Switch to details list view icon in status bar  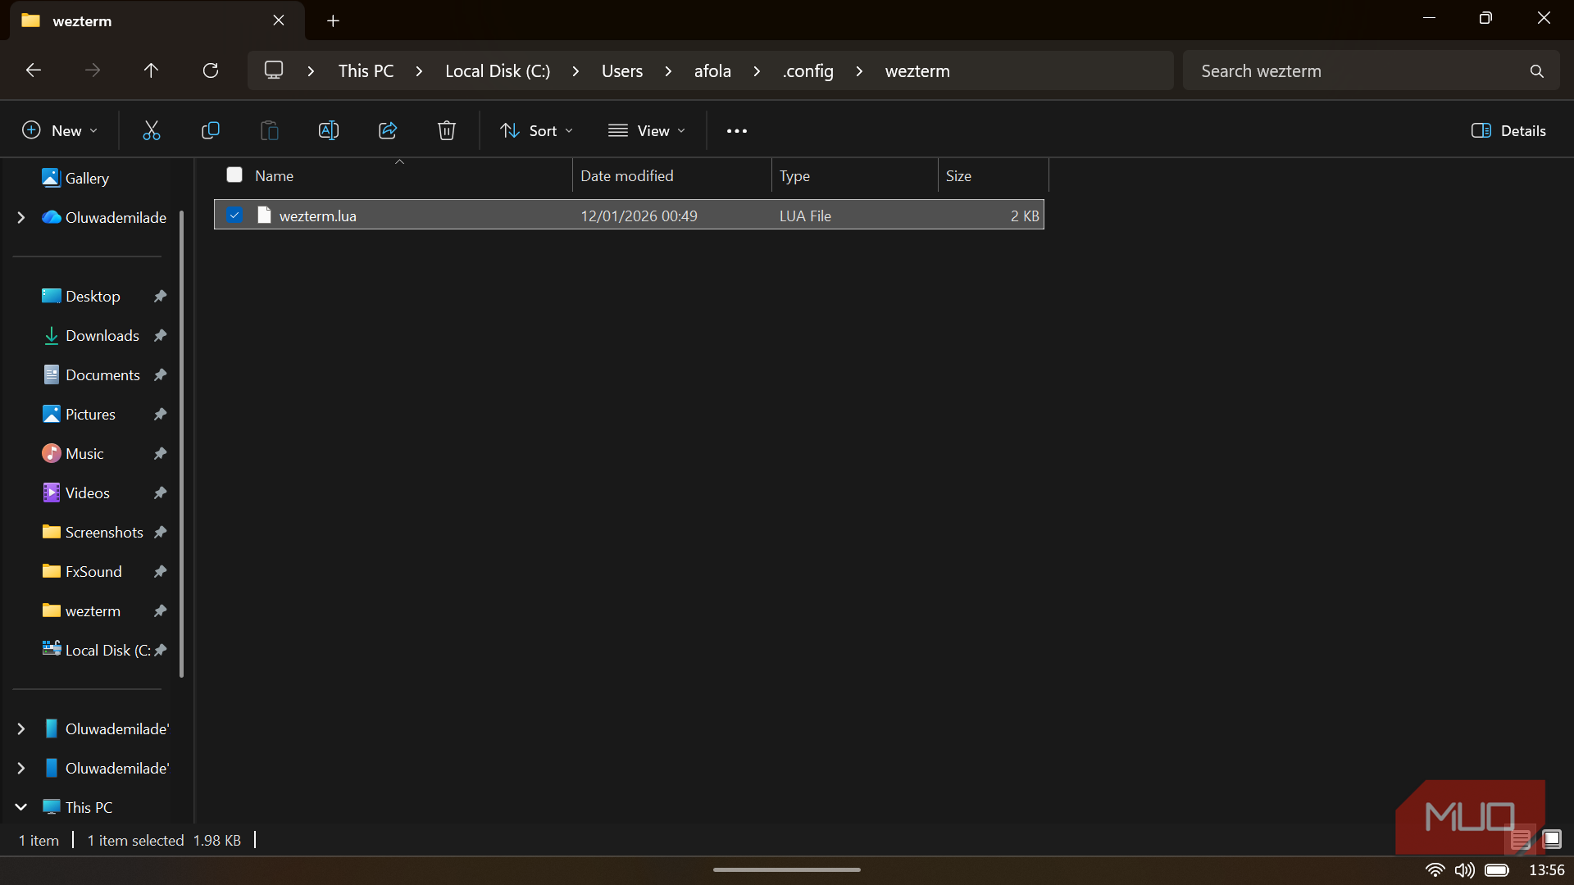point(1521,839)
